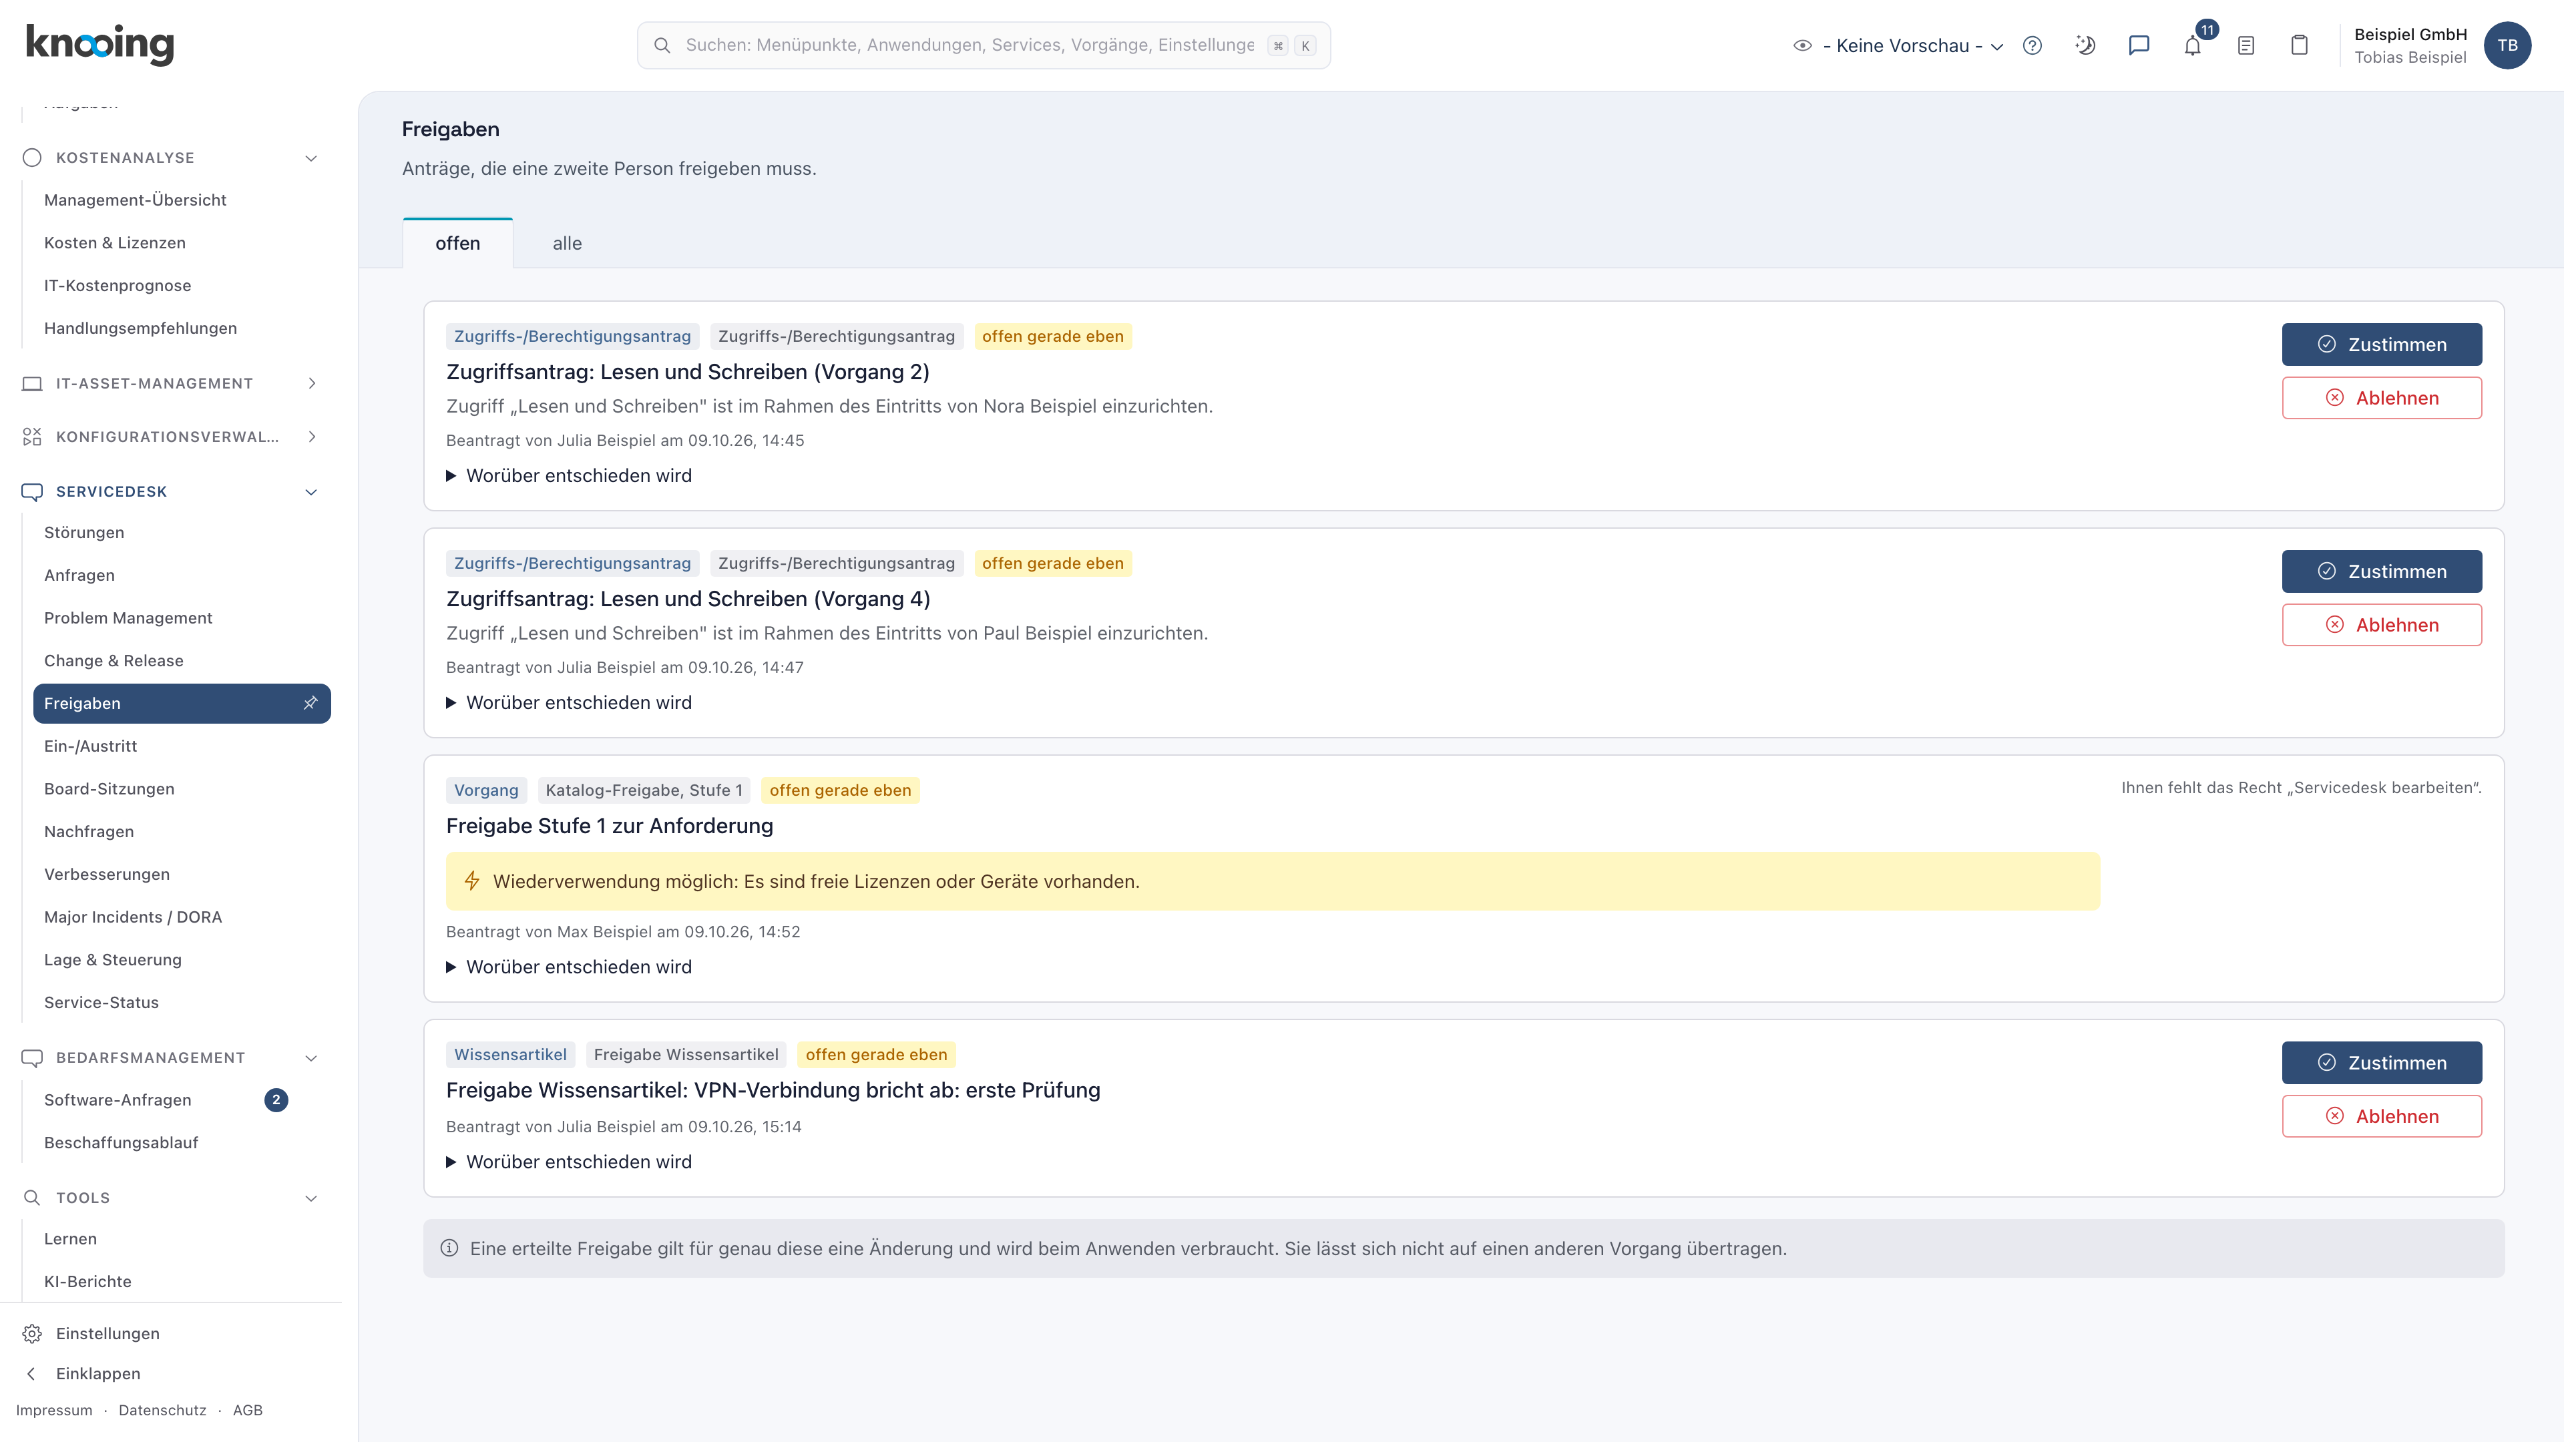Click the TB user avatar
This screenshot has height=1442, width=2564.
tap(2507, 46)
